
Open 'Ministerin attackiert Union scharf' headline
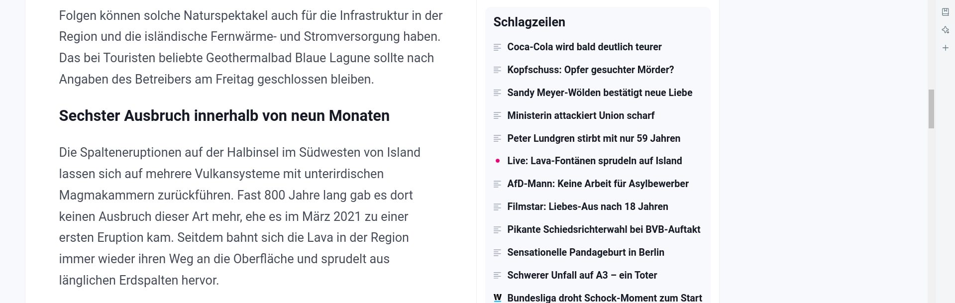coord(581,115)
